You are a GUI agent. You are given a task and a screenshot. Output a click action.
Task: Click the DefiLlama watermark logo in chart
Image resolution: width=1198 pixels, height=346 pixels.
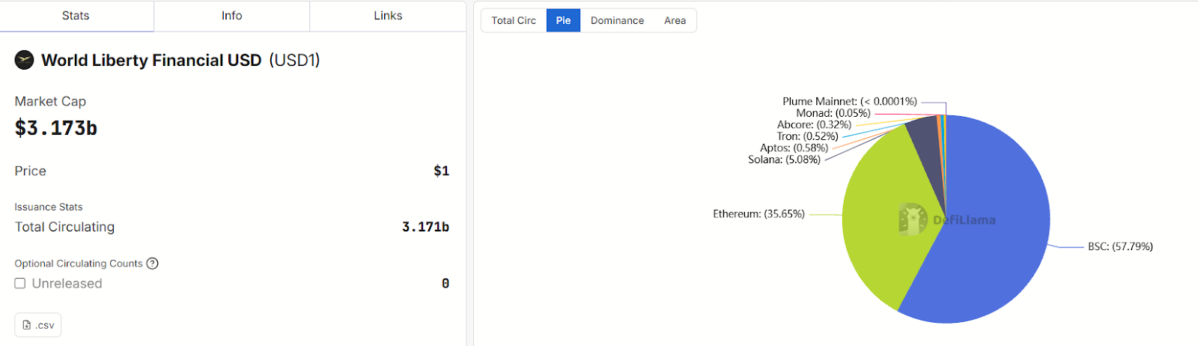point(913,219)
